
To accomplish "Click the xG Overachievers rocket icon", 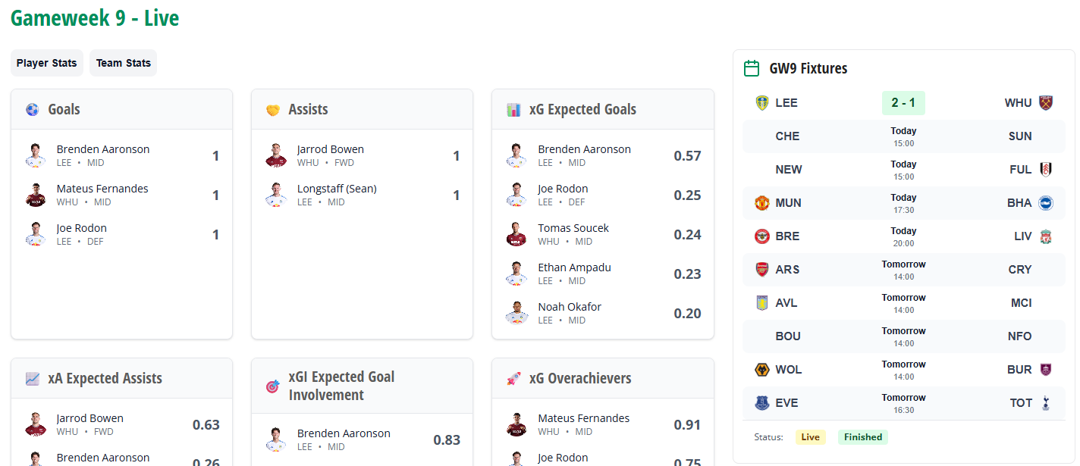I will pyautogui.click(x=513, y=379).
